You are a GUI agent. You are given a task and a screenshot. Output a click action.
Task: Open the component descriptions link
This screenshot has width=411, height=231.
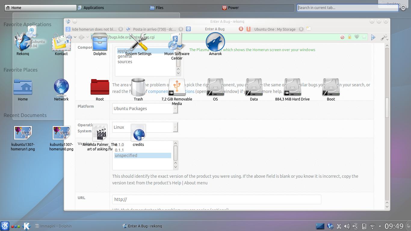point(171,91)
